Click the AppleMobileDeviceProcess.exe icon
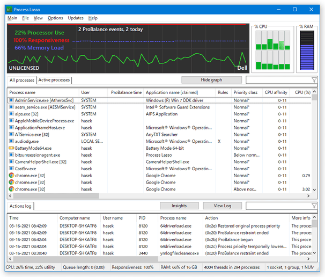 [11, 121]
